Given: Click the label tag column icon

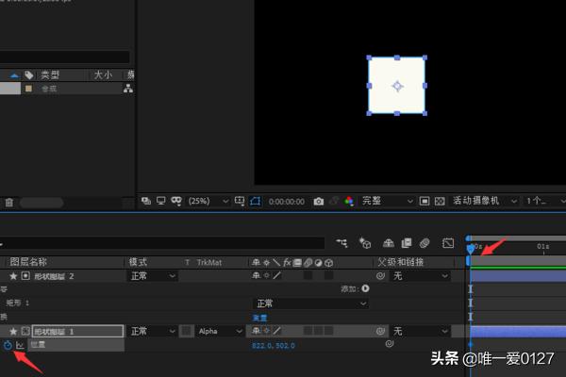Looking at the screenshot, I should click(x=29, y=75).
